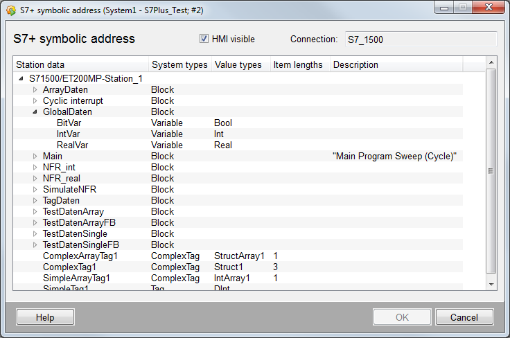Screen dimensions: 510x338
Task: Expand the TestDatenArrayFB block
Action: pyautogui.click(x=35, y=223)
